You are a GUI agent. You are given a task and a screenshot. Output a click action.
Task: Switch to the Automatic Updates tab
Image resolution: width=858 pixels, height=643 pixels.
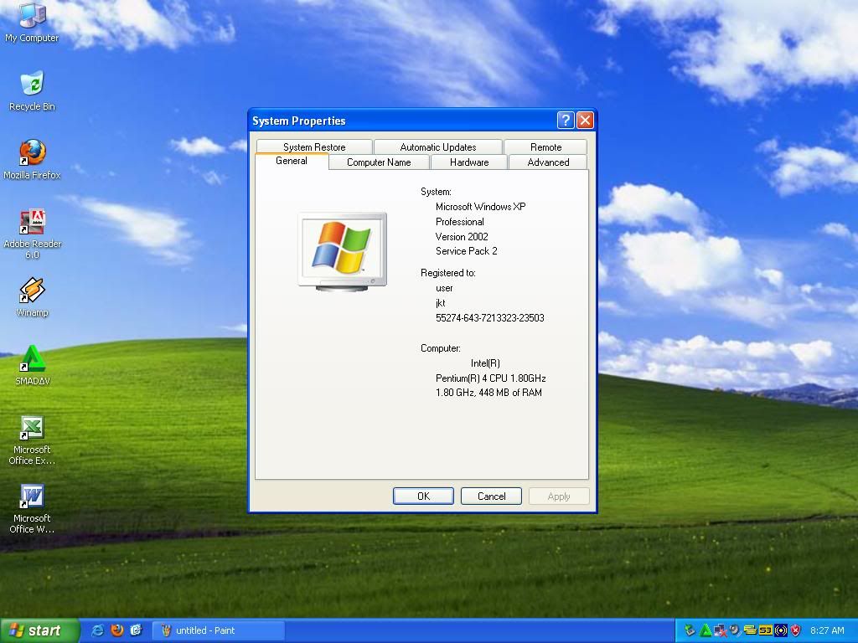pyautogui.click(x=437, y=147)
